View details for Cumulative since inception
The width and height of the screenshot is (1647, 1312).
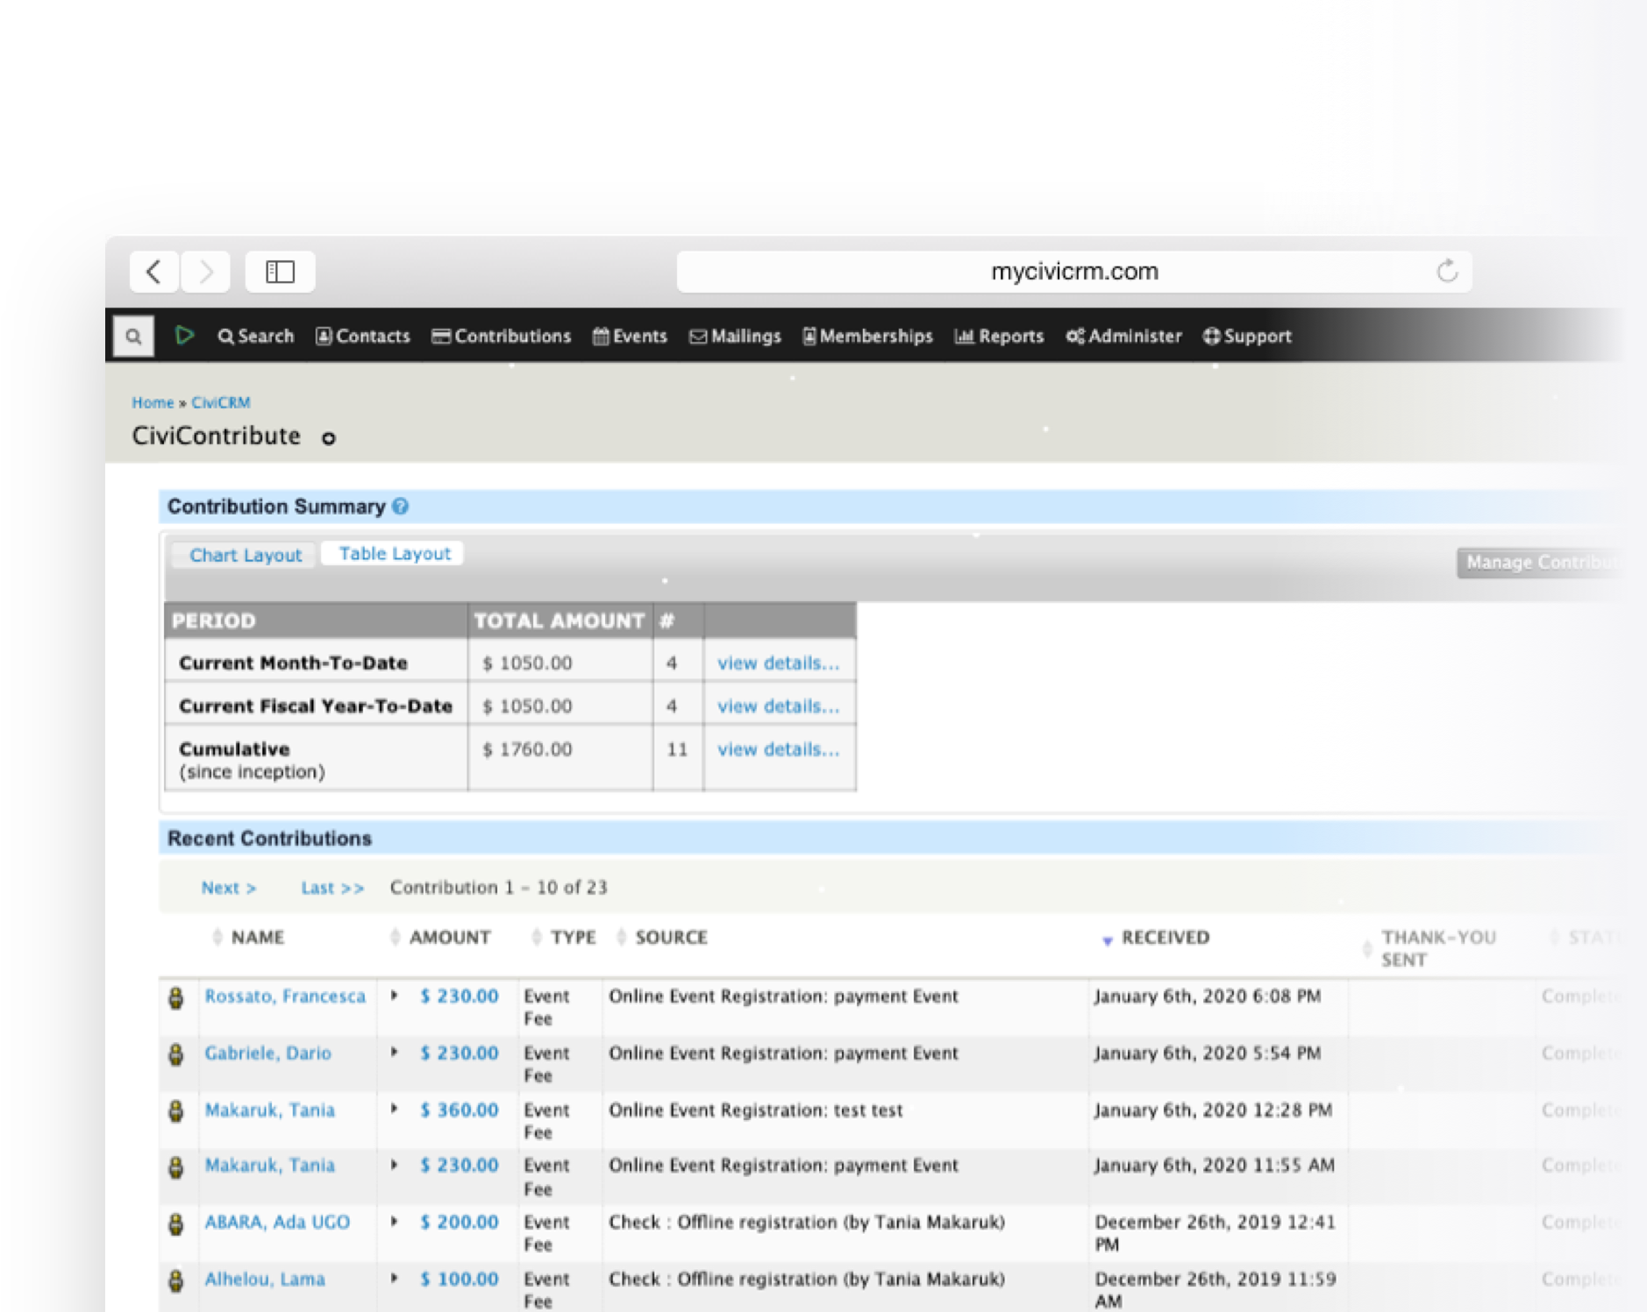778,749
